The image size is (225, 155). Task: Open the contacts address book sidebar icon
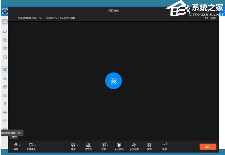(x=5, y=57)
